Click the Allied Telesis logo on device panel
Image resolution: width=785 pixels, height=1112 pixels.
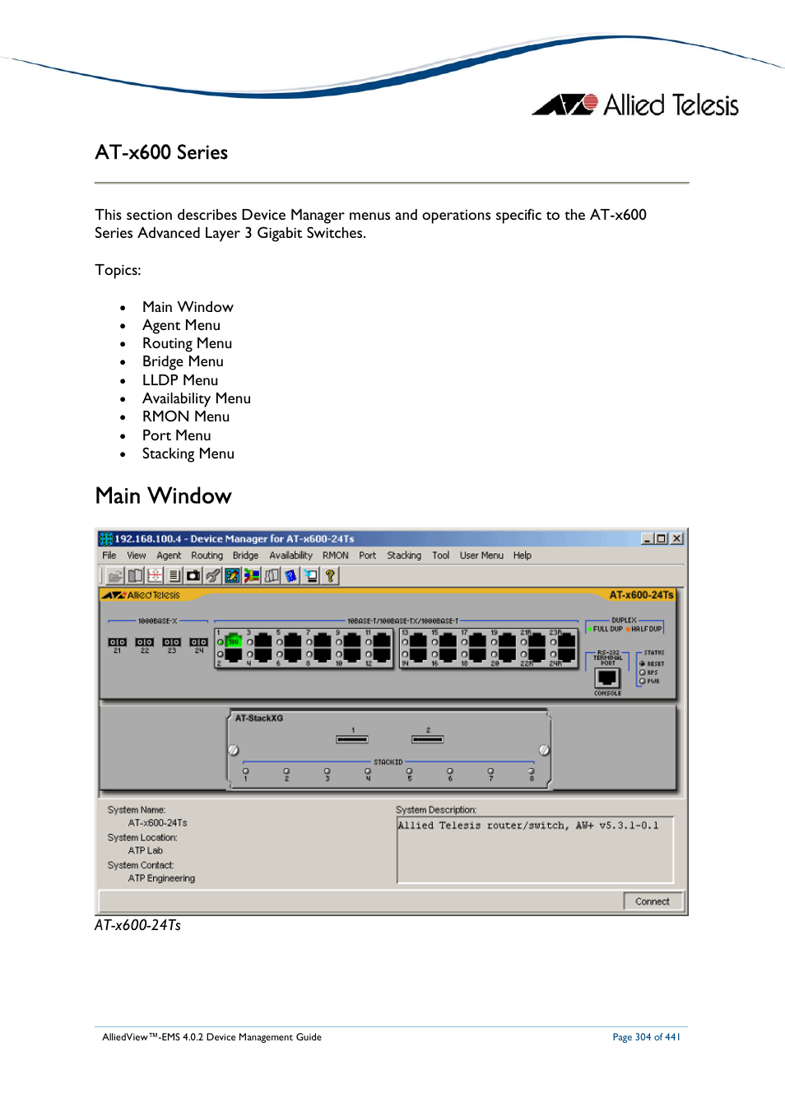[142, 595]
